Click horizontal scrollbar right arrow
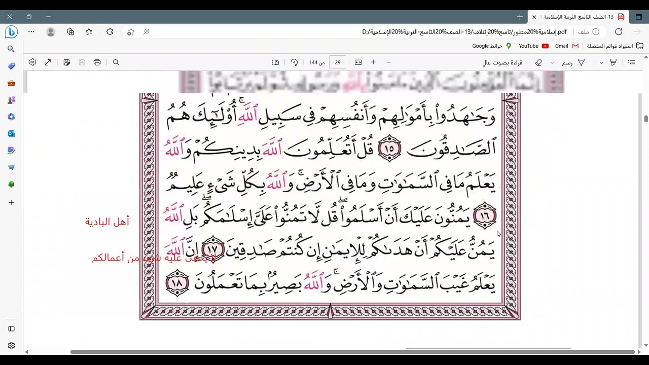The height and width of the screenshot is (365, 649). tap(639, 352)
